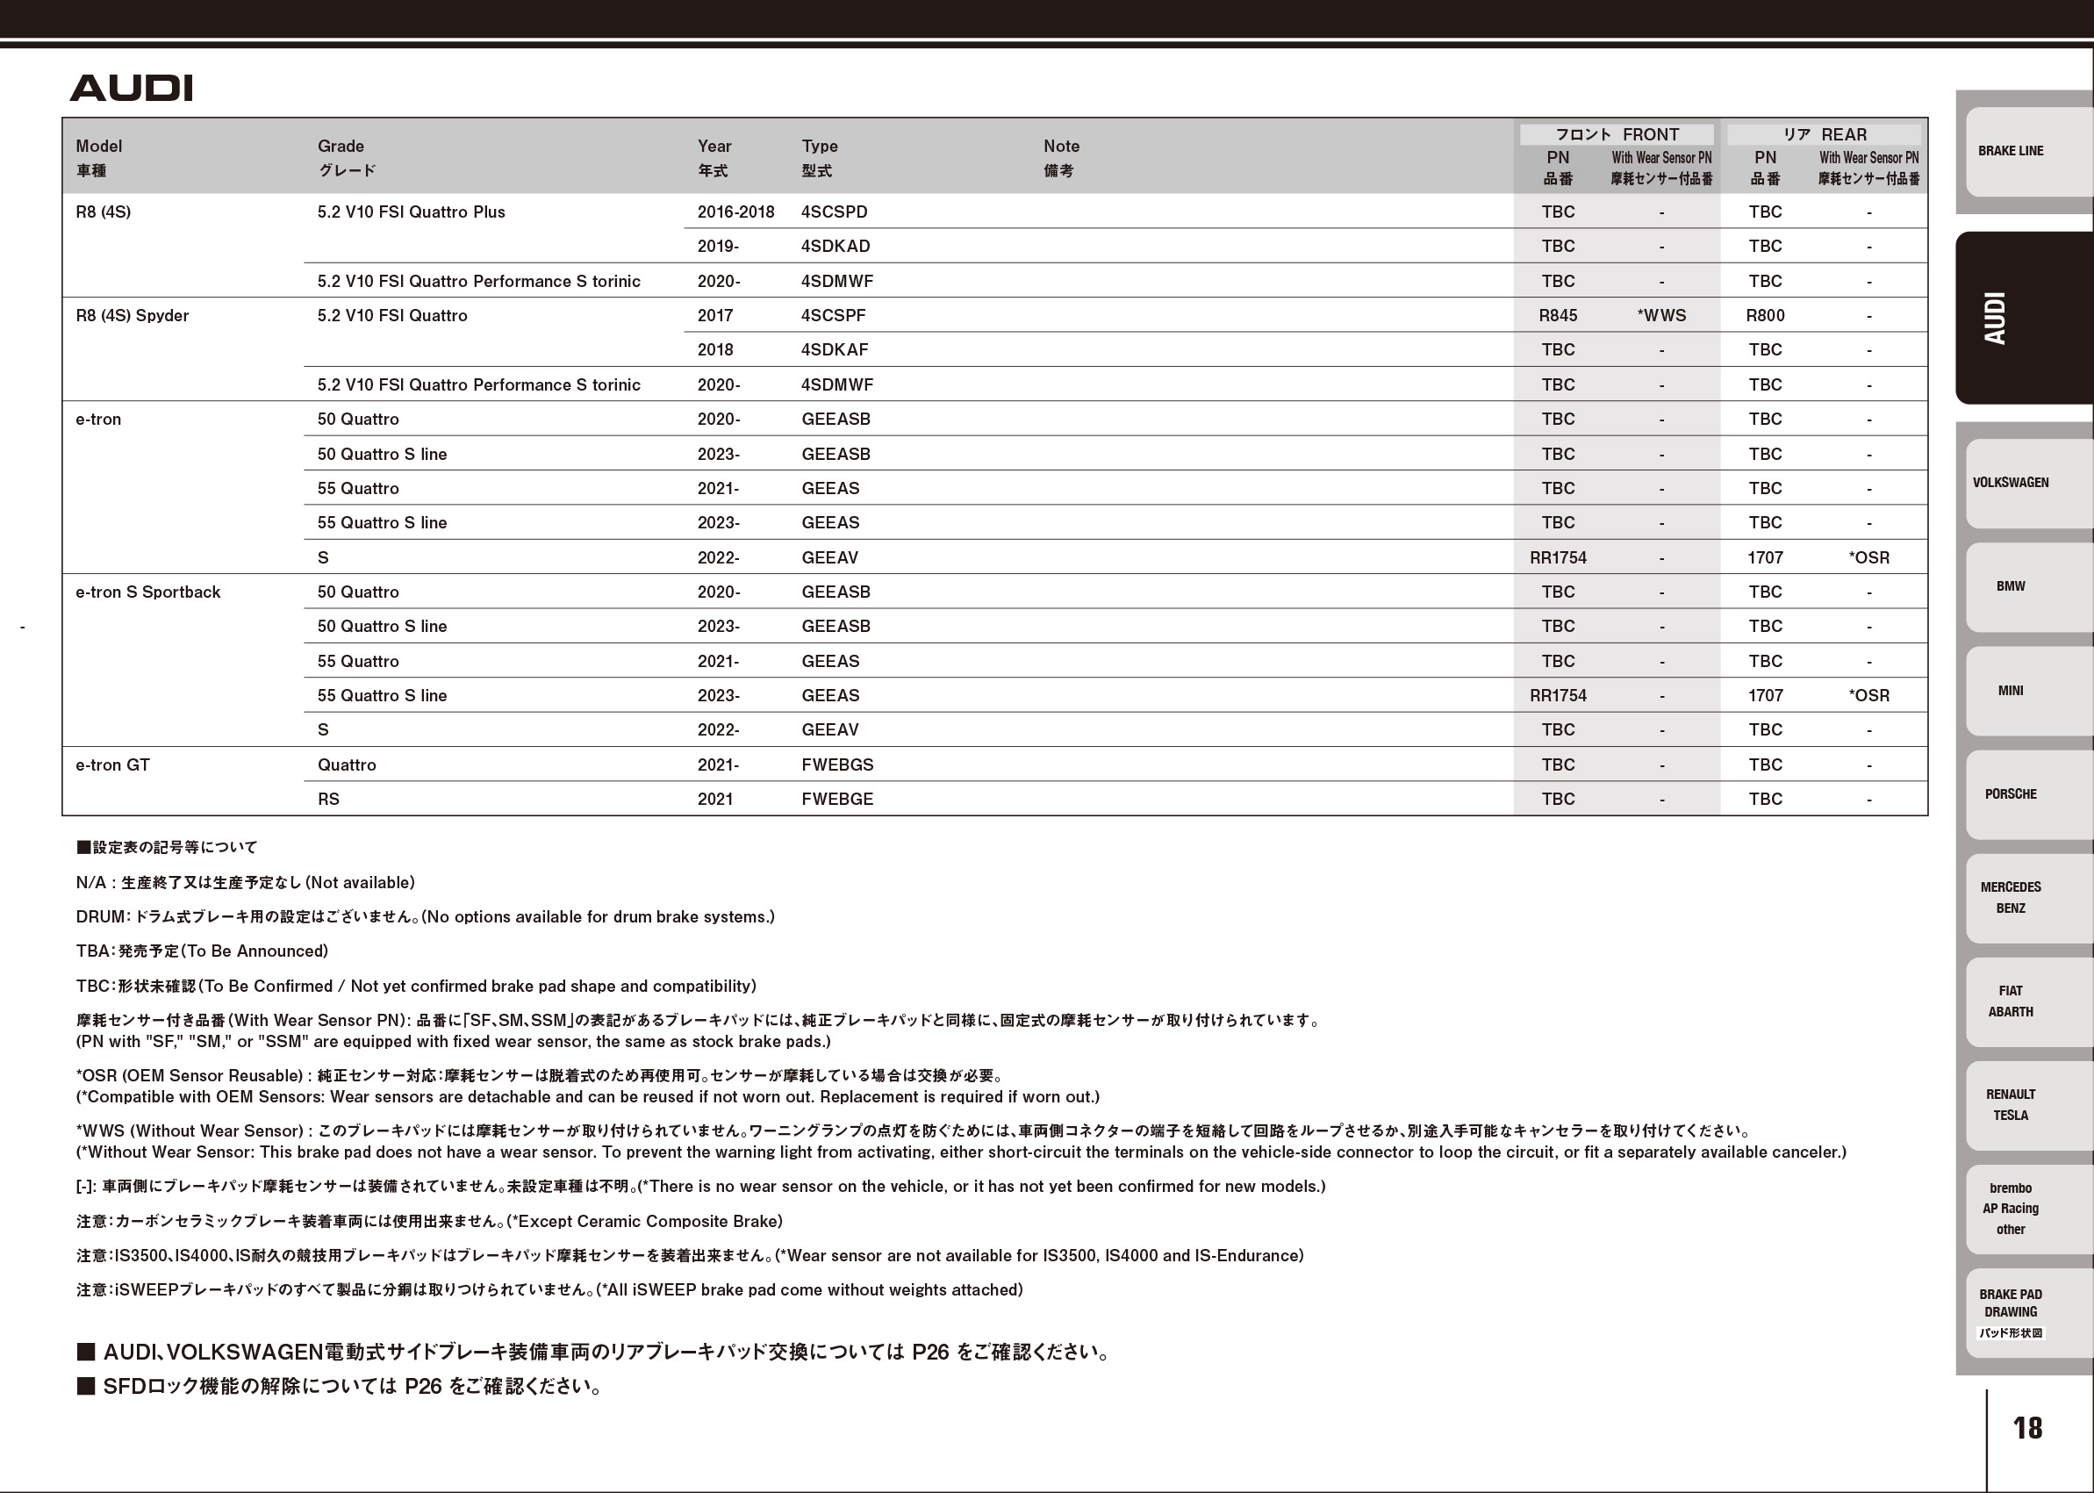Click type code FWEBGE
Image resolution: width=2094 pixels, height=1493 pixels.
click(837, 799)
